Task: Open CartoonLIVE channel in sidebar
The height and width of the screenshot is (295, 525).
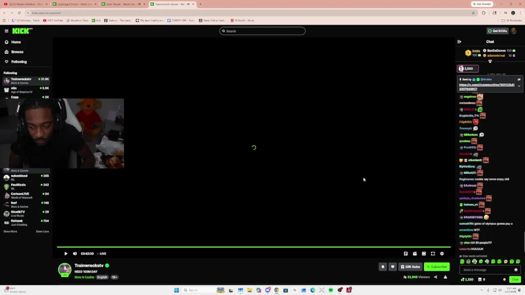Action: pos(26,195)
